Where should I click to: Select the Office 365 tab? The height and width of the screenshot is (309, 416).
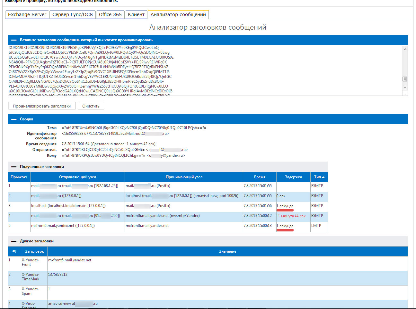click(x=110, y=14)
